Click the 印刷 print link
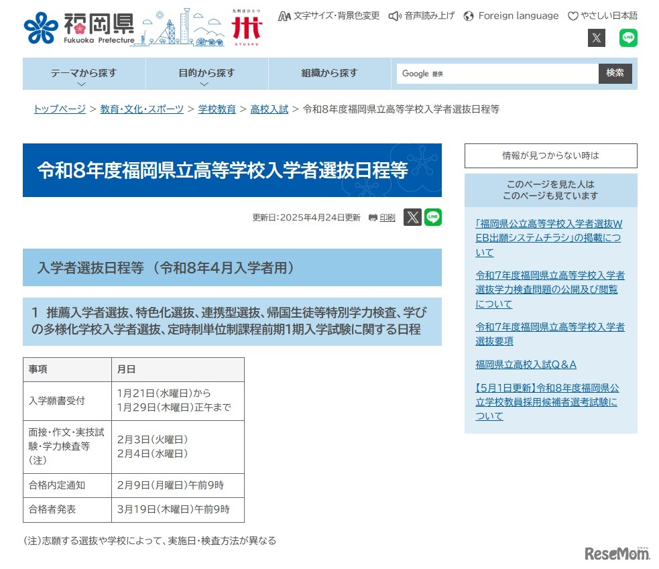Screen dimensions: 659x569 (382, 218)
